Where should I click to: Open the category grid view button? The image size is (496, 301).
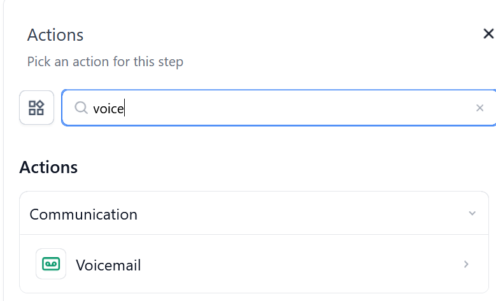(36, 108)
